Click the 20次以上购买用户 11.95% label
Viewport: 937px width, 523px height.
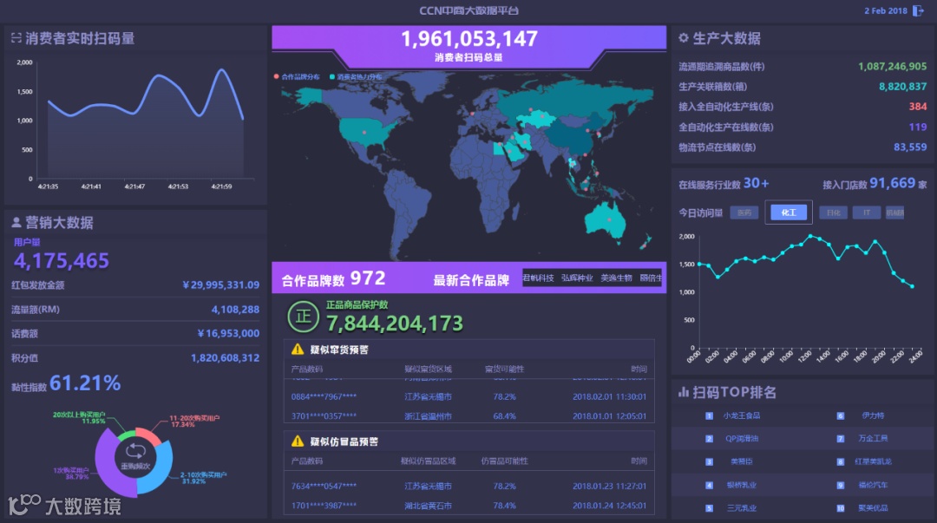79,417
